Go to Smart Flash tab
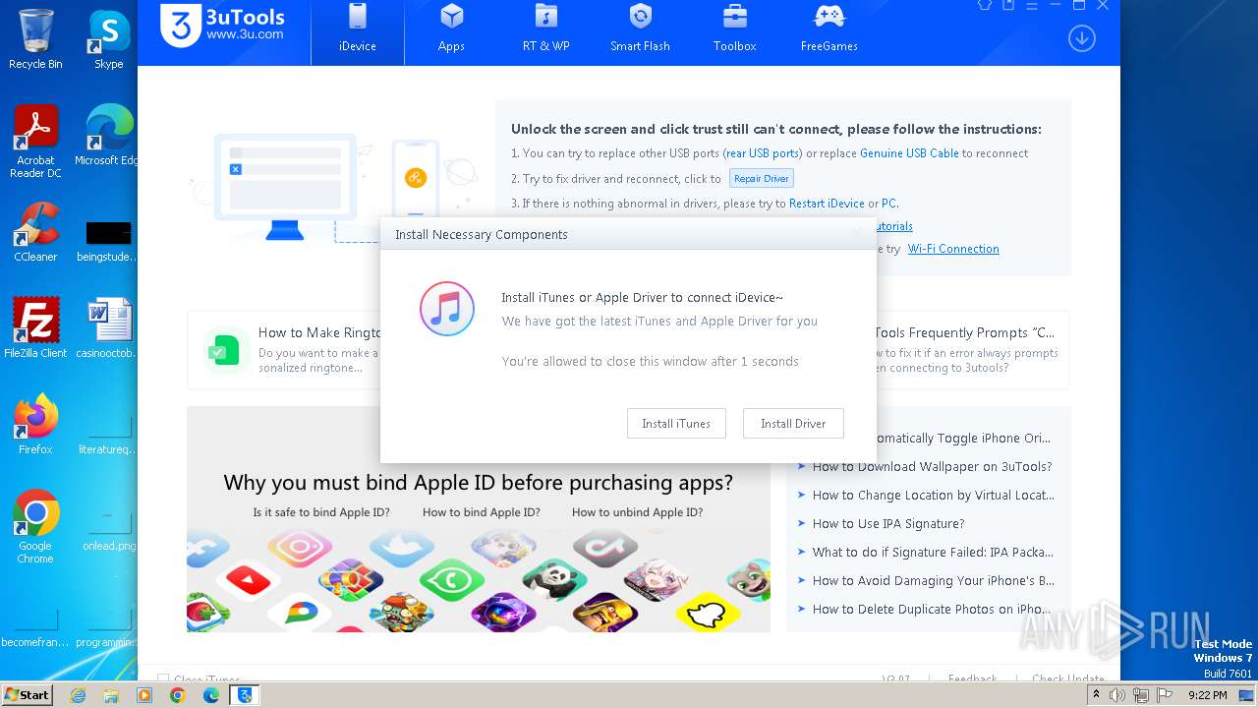 (640, 29)
